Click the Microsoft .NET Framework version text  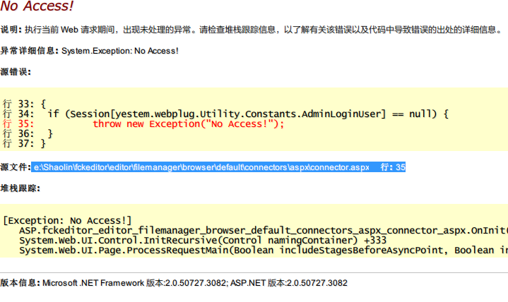[x=134, y=283]
